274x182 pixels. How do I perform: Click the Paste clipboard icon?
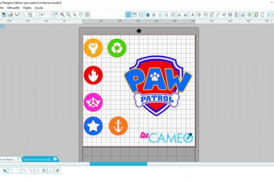[x=30, y=15]
